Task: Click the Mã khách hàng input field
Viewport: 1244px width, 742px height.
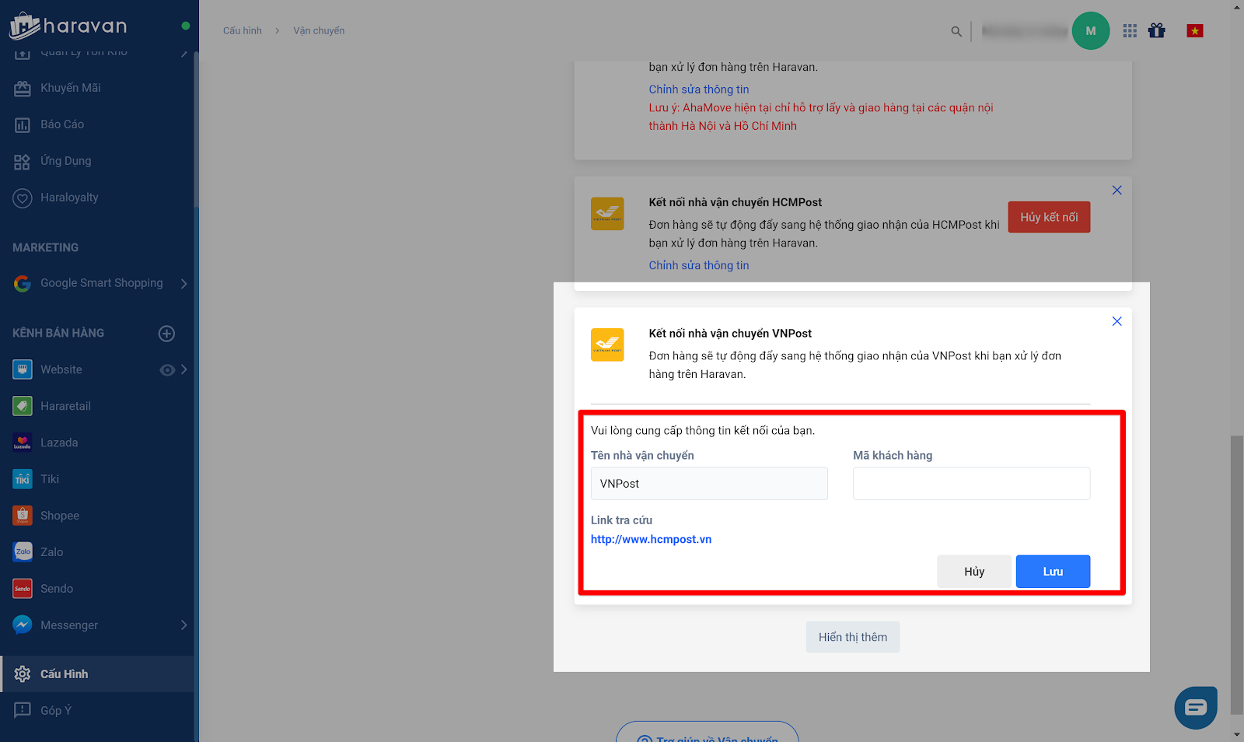Action: [971, 484]
